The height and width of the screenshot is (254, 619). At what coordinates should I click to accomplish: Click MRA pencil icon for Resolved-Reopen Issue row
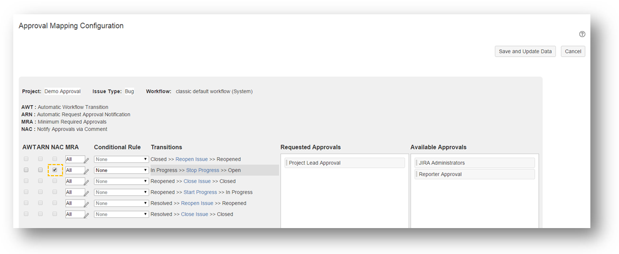pos(86,204)
